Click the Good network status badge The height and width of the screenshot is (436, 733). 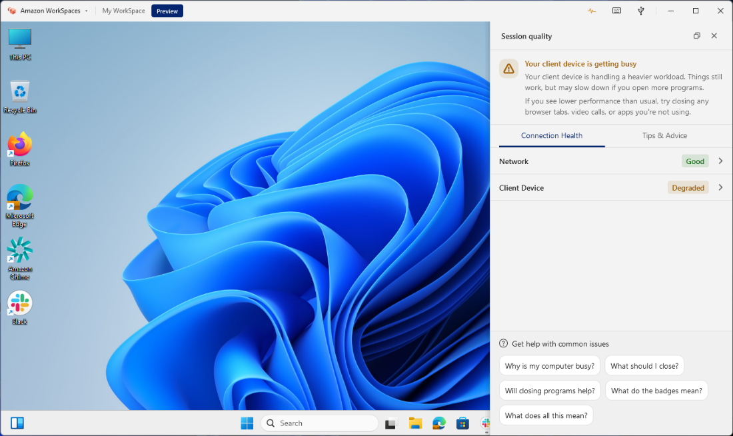[x=694, y=161]
